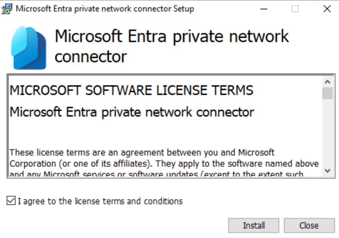This screenshot has width=339, height=238.
Task: Click the Microsoft Entra blue logo
Action: [29, 48]
